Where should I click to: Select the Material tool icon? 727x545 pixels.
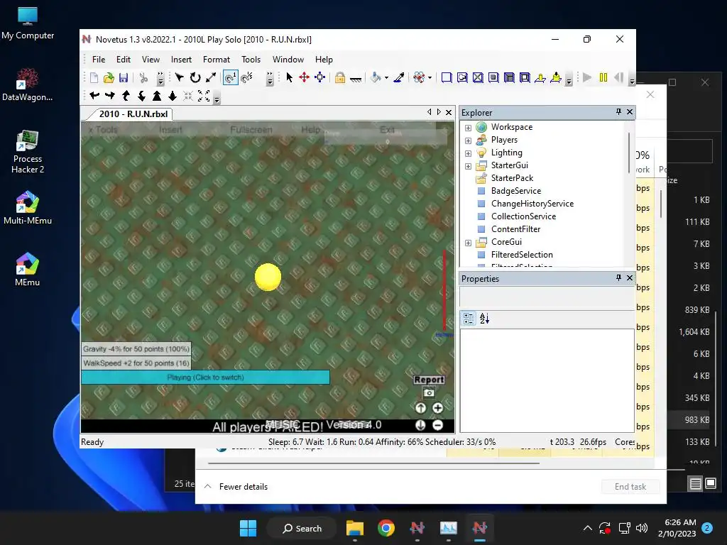pos(419,77)
